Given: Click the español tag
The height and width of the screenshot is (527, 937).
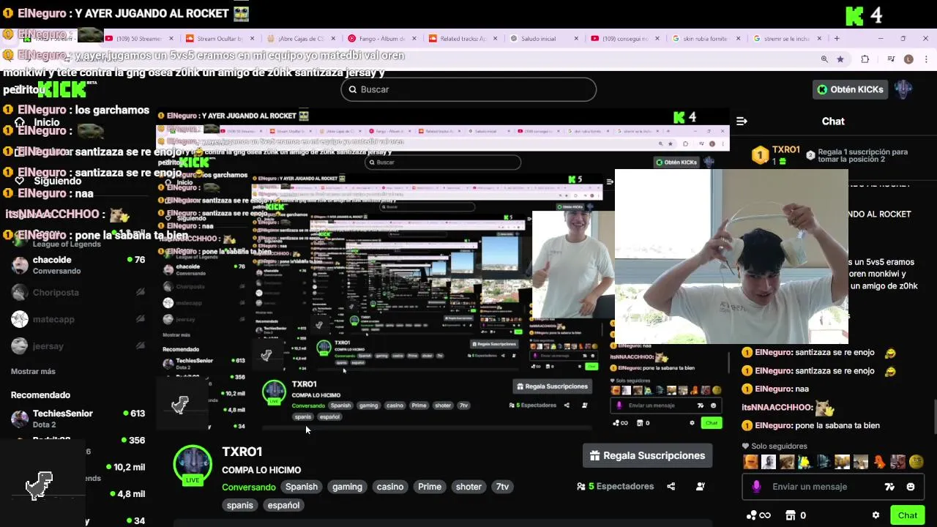Looking at the screenshot, I should coord(283,505).
